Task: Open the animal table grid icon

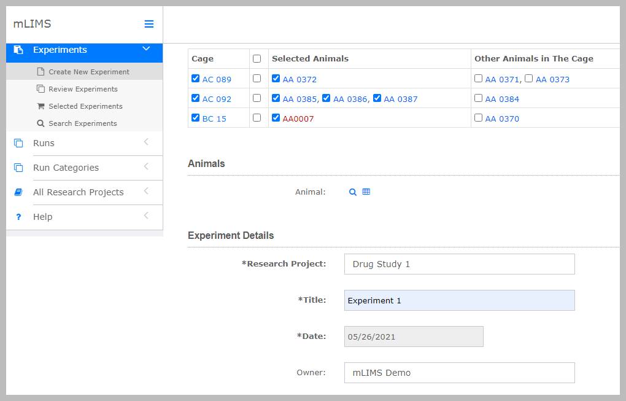Action: coord(366,192)
